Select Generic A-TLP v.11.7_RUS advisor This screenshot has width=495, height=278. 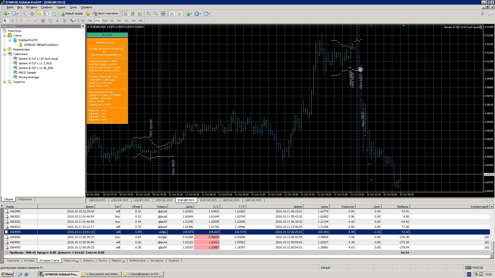(x=35, y=63)
